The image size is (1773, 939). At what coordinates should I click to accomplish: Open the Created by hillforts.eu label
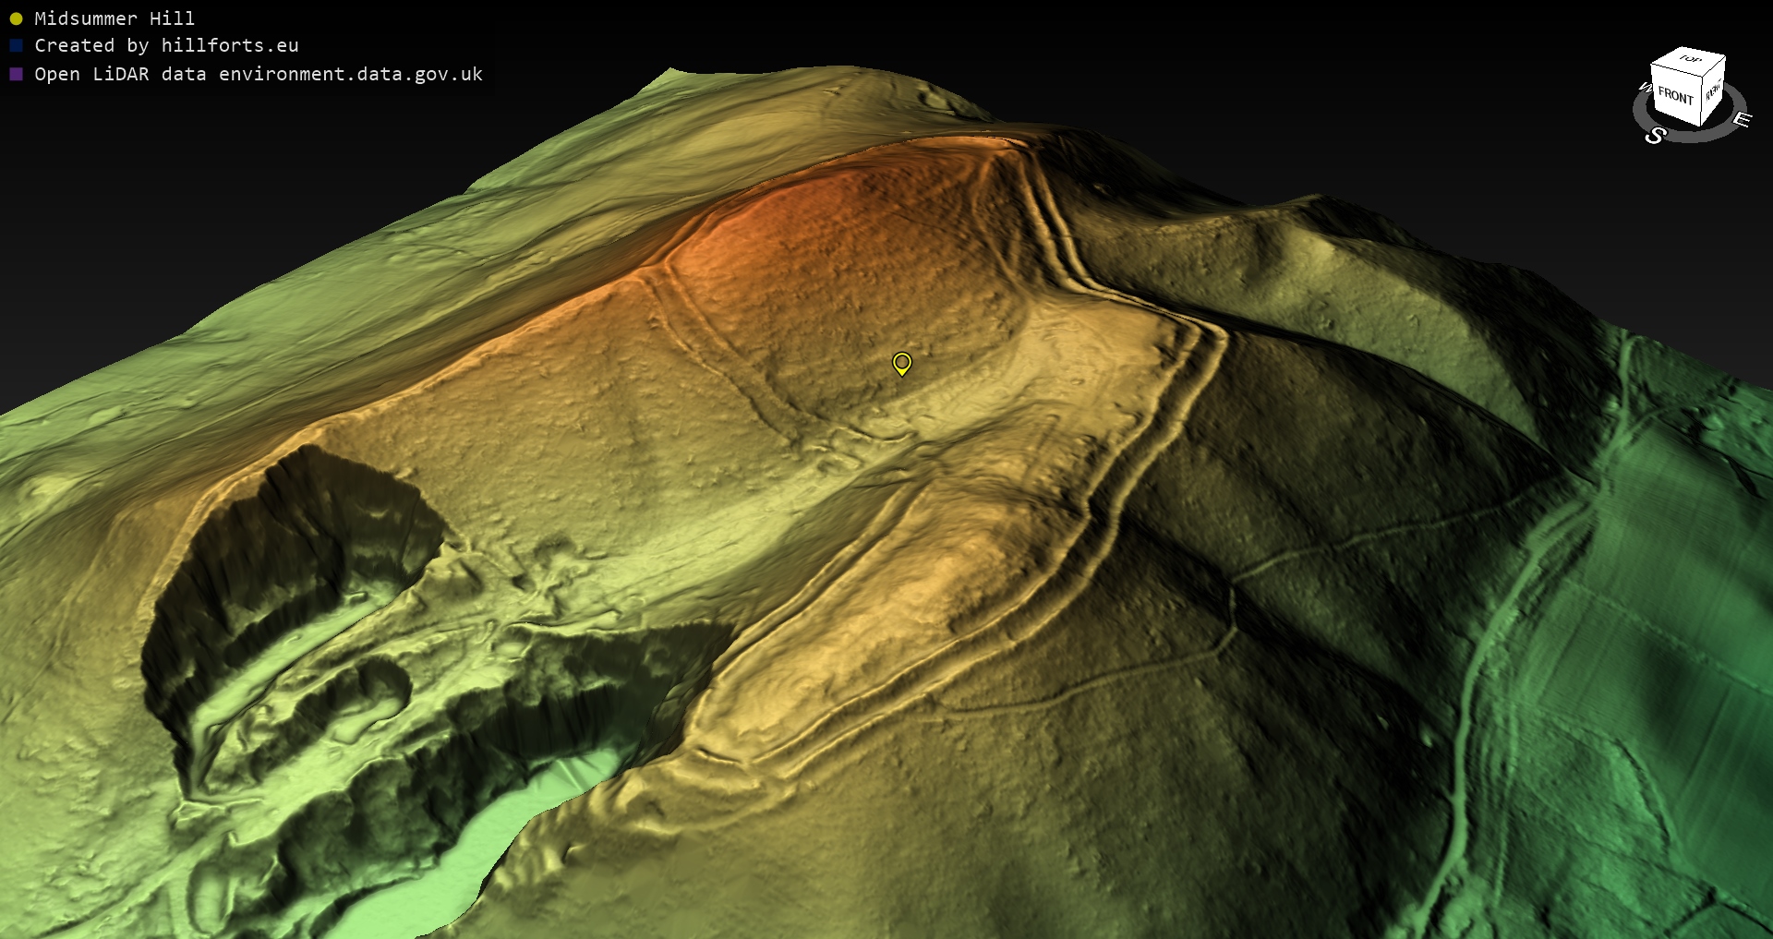click(x=166, y=45)
